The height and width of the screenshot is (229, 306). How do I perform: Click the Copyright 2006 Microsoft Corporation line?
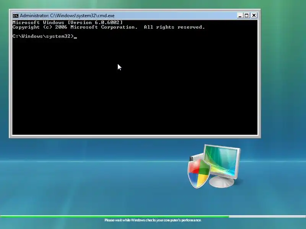tap(109, 27)
